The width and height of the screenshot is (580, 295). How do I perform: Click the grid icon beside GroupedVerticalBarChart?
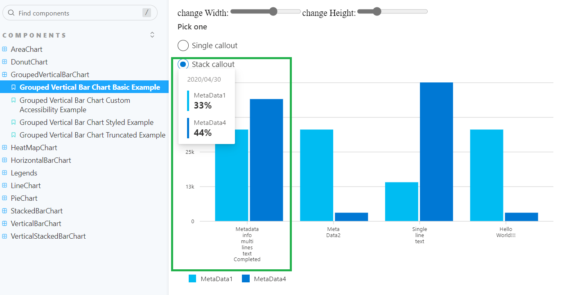(5, 74)
